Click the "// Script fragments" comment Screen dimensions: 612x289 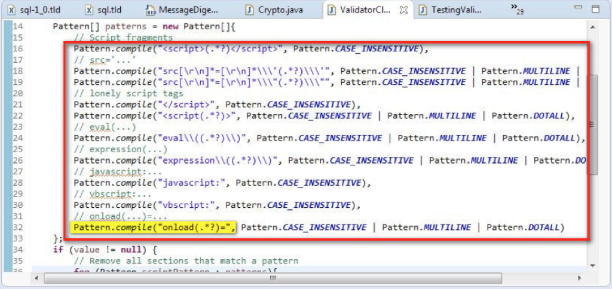tap(123, 38)
